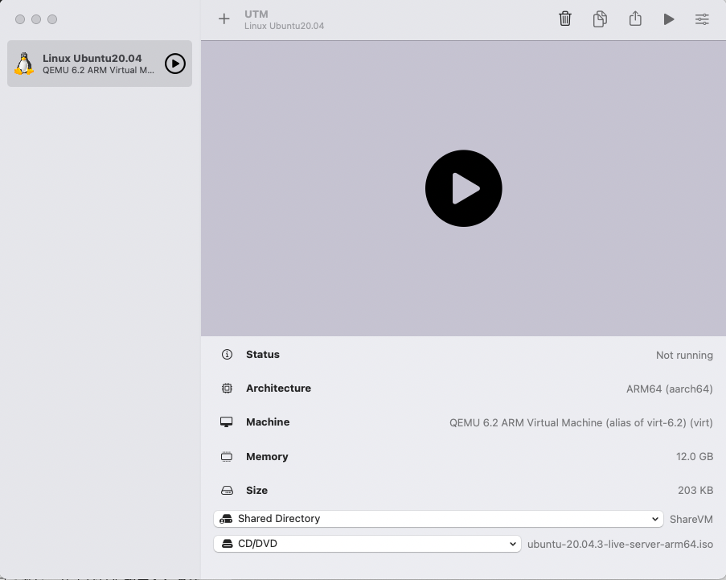Click the Tux penguin icon in sidebar

coord(24,64)
